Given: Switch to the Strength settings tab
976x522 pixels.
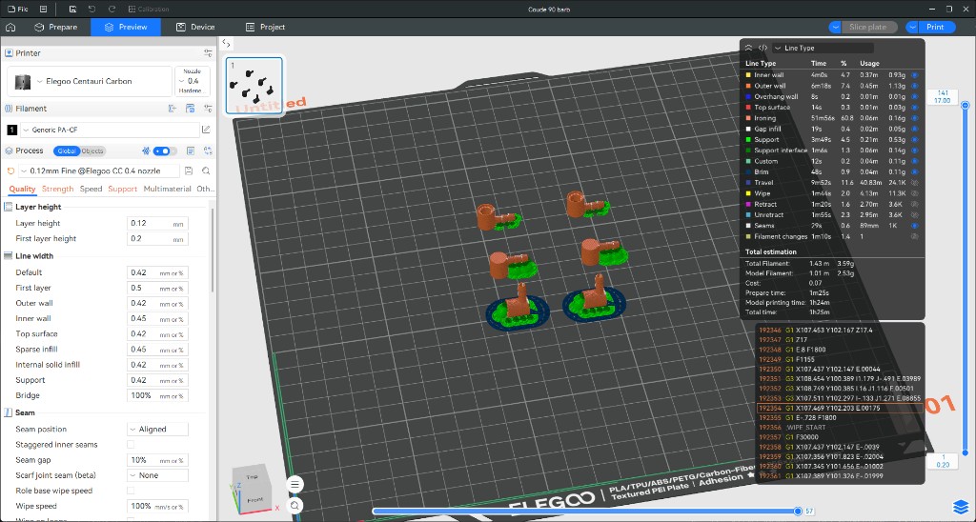Looking at the screenshot, I should point(57,189).
